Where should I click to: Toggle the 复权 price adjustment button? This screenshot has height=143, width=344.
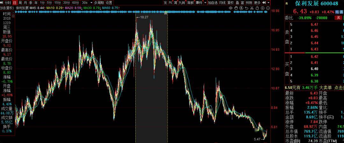[231, 3]
